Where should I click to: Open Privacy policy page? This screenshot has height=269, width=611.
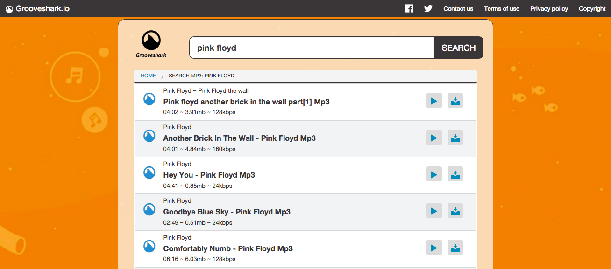point(549,8)
